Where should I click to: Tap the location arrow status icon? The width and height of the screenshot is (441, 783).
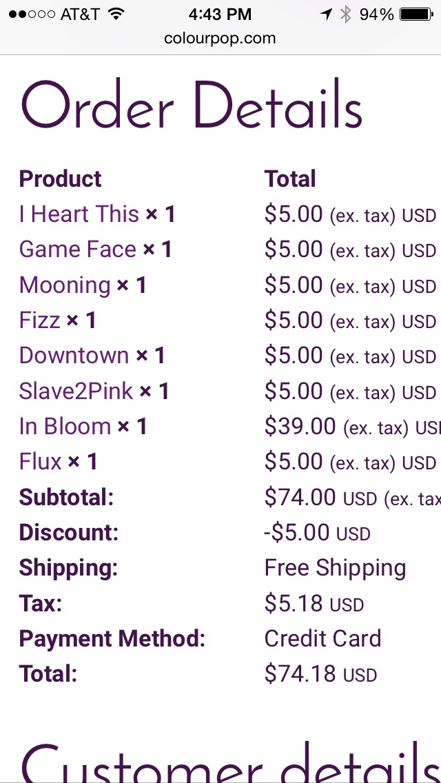coord(326,14)
